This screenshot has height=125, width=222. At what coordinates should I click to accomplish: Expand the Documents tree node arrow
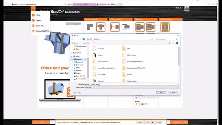pyautogui.click(x=72, y=62)
